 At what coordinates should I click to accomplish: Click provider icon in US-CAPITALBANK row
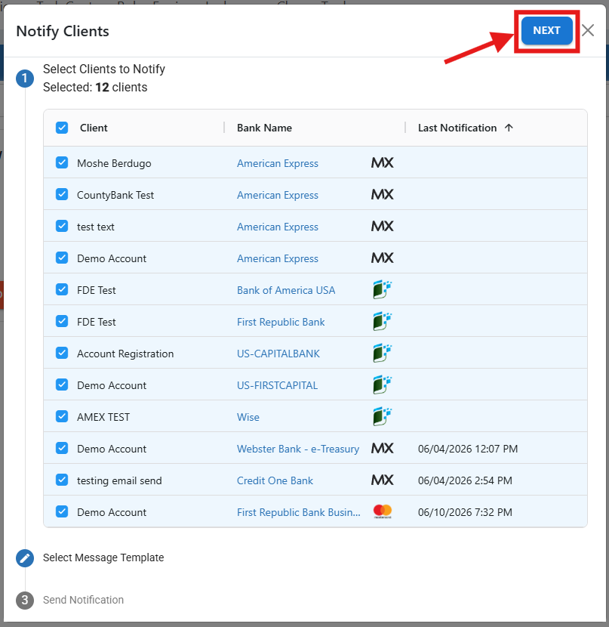point(382,353)
